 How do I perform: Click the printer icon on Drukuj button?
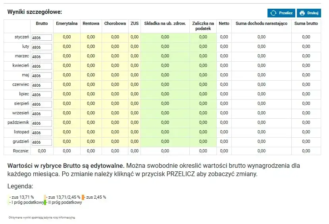pyautogui.click(x=302, y=13)
